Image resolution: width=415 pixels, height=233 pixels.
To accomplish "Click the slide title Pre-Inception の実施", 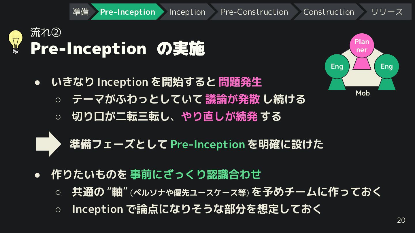I will coord(118,48).
